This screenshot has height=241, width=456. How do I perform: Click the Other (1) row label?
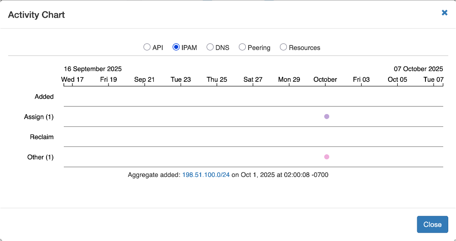point(41,157)
